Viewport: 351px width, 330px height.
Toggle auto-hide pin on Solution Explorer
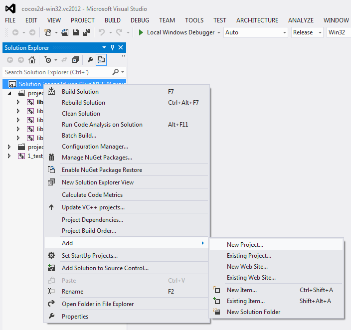pyautogui.click(x=112, y=48)
